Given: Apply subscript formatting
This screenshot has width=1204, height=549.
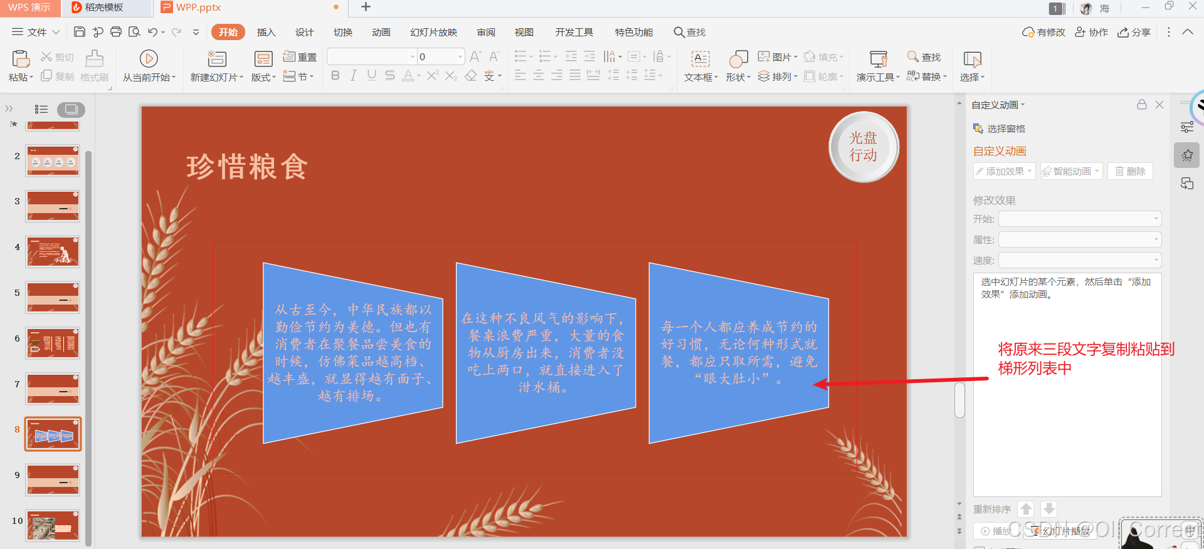Looking at the screenshot, I should [x=451, y=76].
